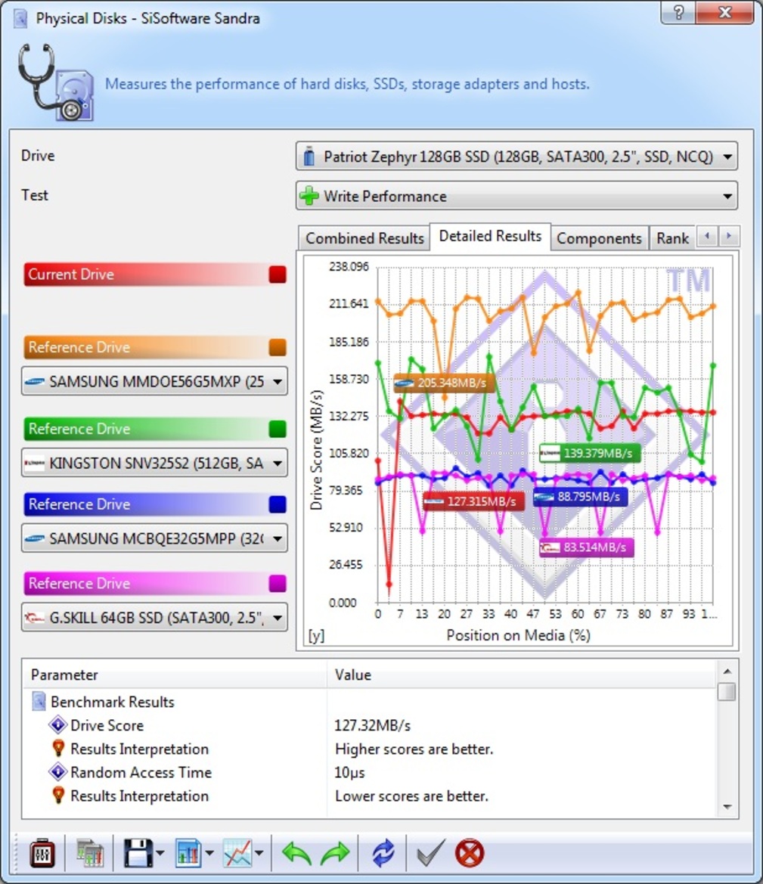This screenshot has height=884, width=763.
Task: Click the stethoscope disk module icon
Action: tap(55, 82)
